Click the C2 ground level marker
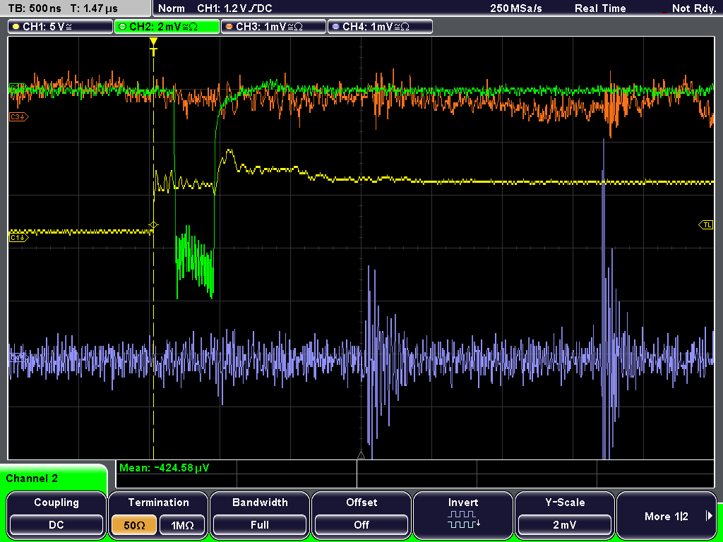The width and height of the screenshot is (723, 542). point(18,88)
